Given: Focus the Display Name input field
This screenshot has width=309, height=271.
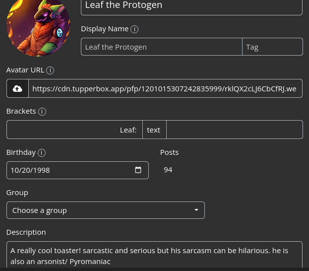Looking at the screenshot, I should coord(161,47).
